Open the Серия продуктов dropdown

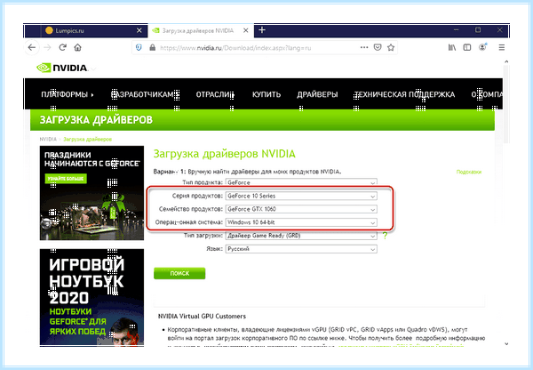(x=301, y=196)
